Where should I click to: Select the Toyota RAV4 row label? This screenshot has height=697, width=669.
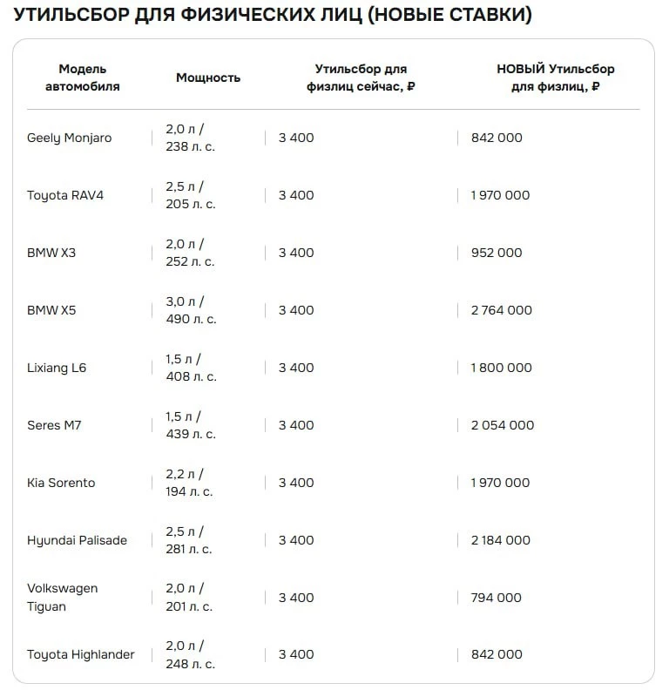tap(65, 195)
